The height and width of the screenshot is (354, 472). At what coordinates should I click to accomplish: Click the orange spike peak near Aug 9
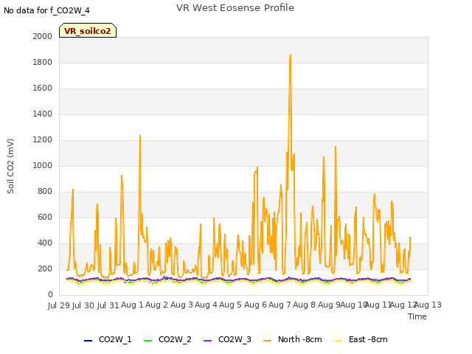336,147
